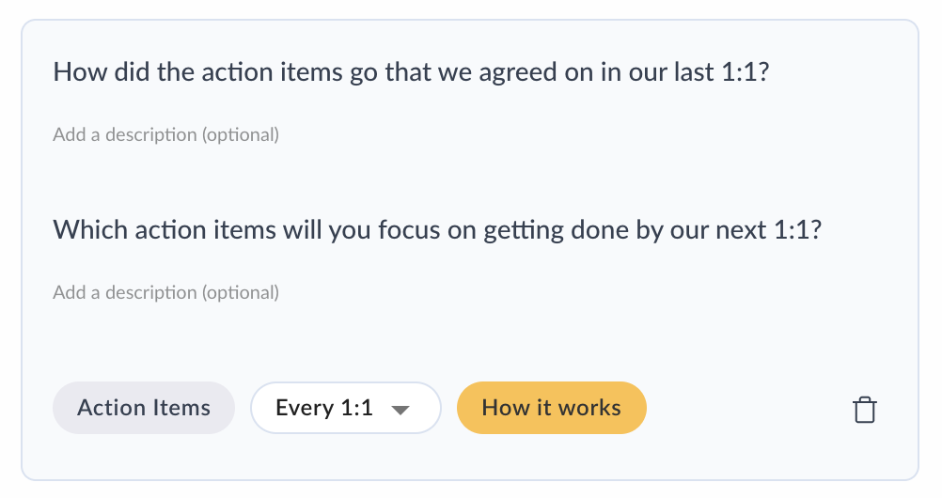Click the 'Which action items will you focus' heading
Screen dimensions: 942x498
(437, 229)
